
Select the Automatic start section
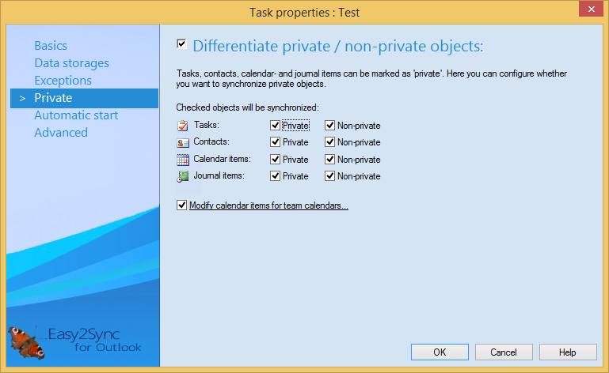coord(76,115)
